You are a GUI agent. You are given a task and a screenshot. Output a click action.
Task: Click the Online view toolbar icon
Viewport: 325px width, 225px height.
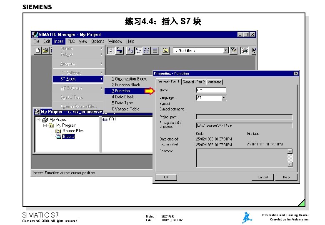111,50
